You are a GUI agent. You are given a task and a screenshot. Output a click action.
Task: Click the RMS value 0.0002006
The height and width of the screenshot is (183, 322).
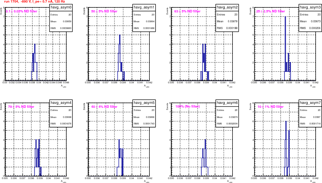pyautogui.click(x=232, y=124)
